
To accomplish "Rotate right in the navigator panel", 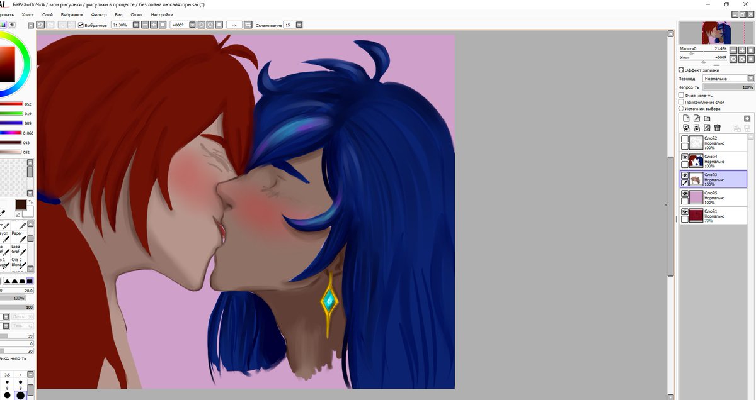I will (x=742, y=59).
